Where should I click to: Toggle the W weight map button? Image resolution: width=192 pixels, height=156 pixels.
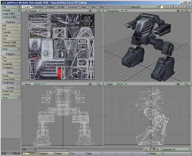click(146, 149)
